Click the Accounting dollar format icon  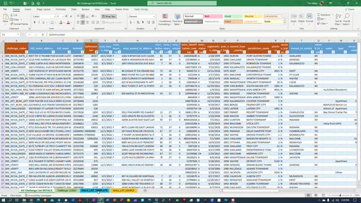(131, 23)
